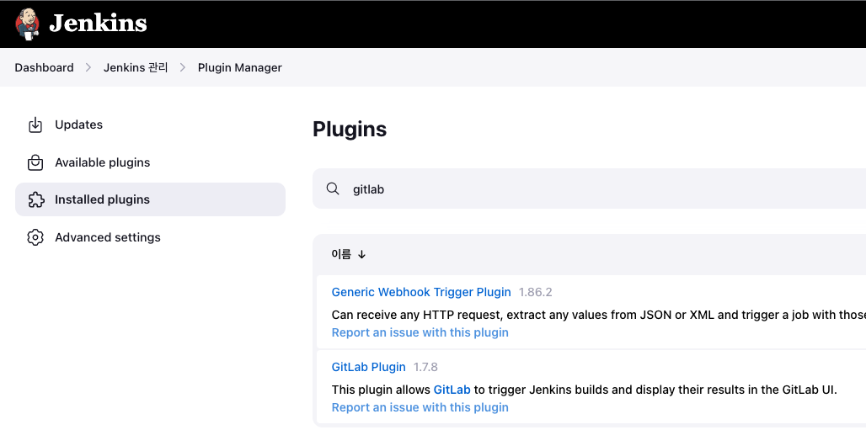
Task: Go to Available plugins page
Action: click(x=102, y=162)
